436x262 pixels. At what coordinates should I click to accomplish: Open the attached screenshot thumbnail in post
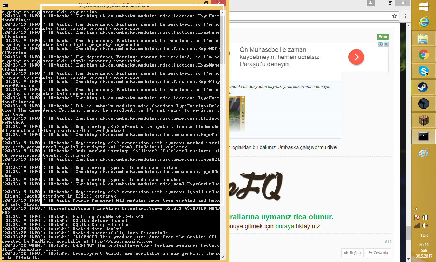click(237, 114)
